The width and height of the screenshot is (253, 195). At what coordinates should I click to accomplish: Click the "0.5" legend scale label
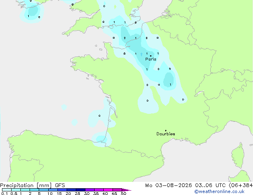pyautogui.click(x=14, y=193)
